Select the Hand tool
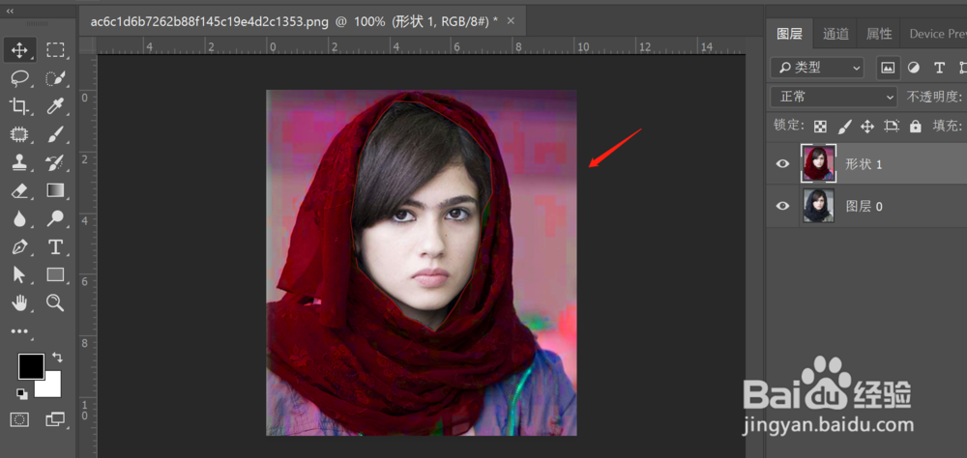Screen dimensions: 967x458 (19, 302)
